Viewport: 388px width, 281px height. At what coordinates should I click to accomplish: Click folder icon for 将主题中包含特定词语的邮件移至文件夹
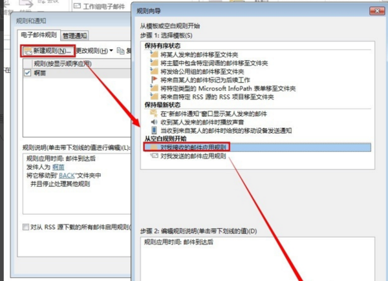(154, 63)
